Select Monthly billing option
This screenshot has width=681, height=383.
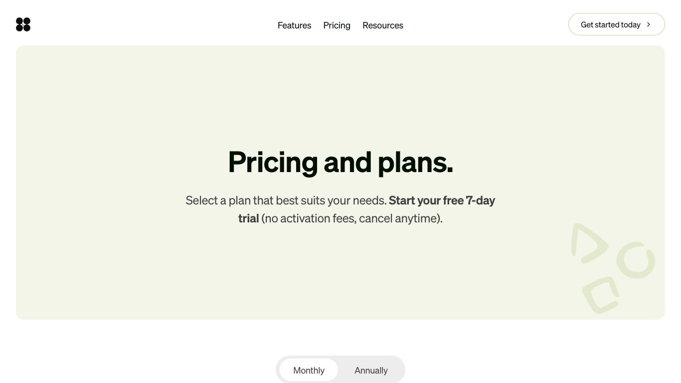(x=309, y=370)
